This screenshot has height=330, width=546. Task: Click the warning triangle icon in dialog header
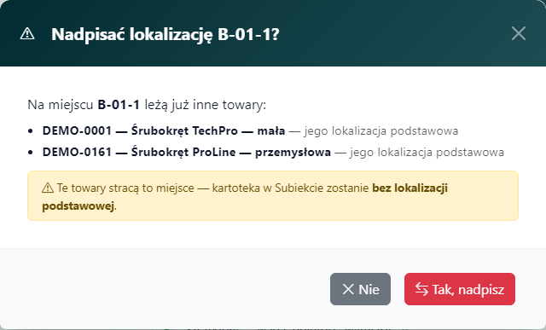27,34
